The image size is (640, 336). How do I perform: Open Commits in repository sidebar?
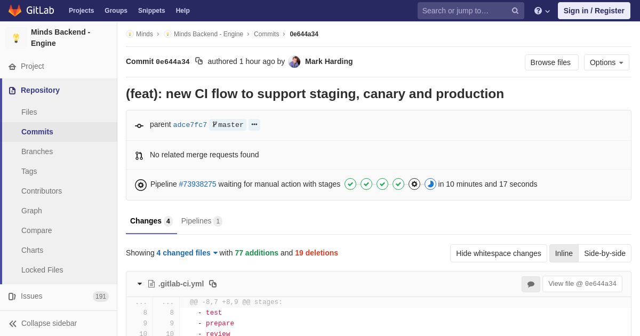click(60, 132)
